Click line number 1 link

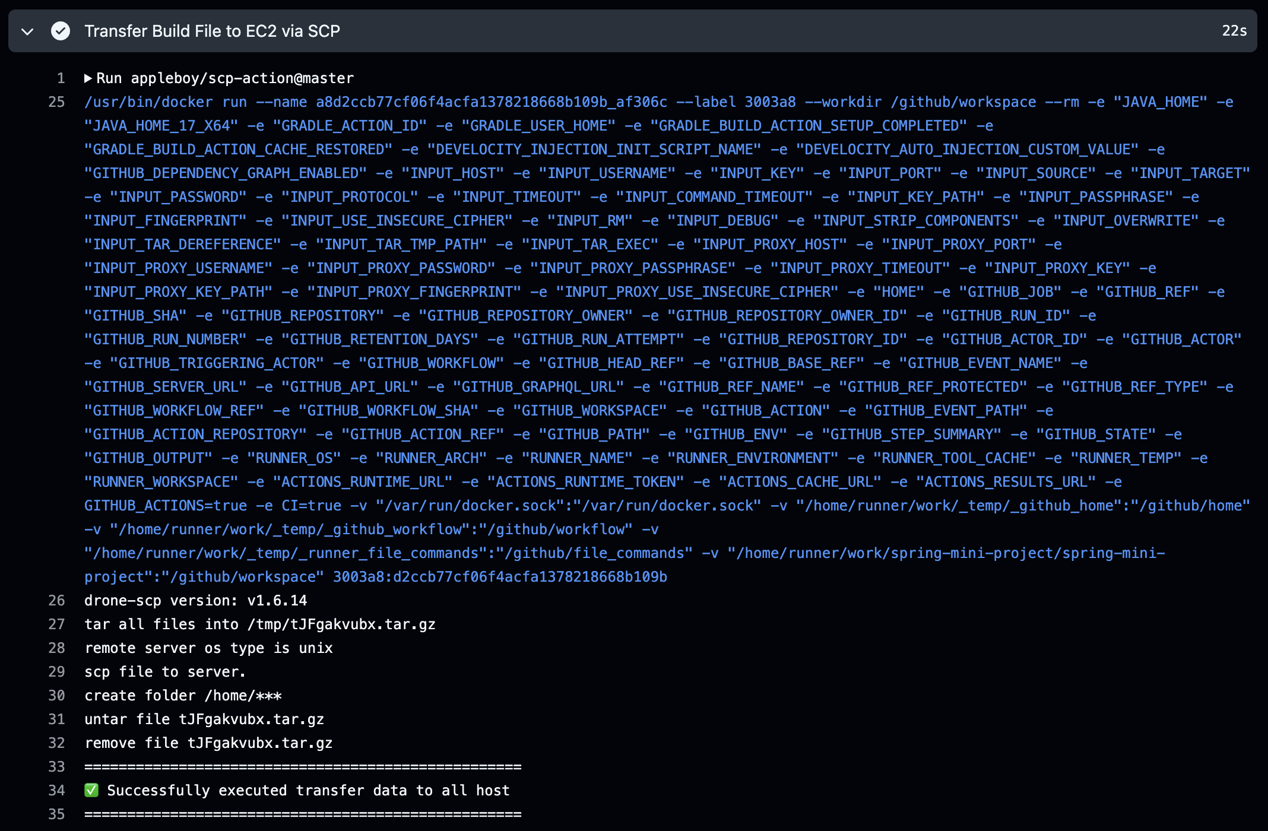tap(61, 78)
